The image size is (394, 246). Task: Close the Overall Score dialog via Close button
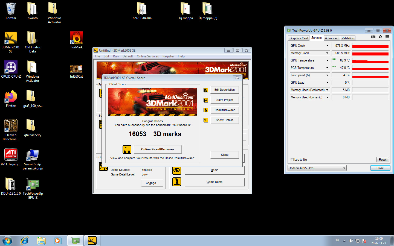click(225, 155)
